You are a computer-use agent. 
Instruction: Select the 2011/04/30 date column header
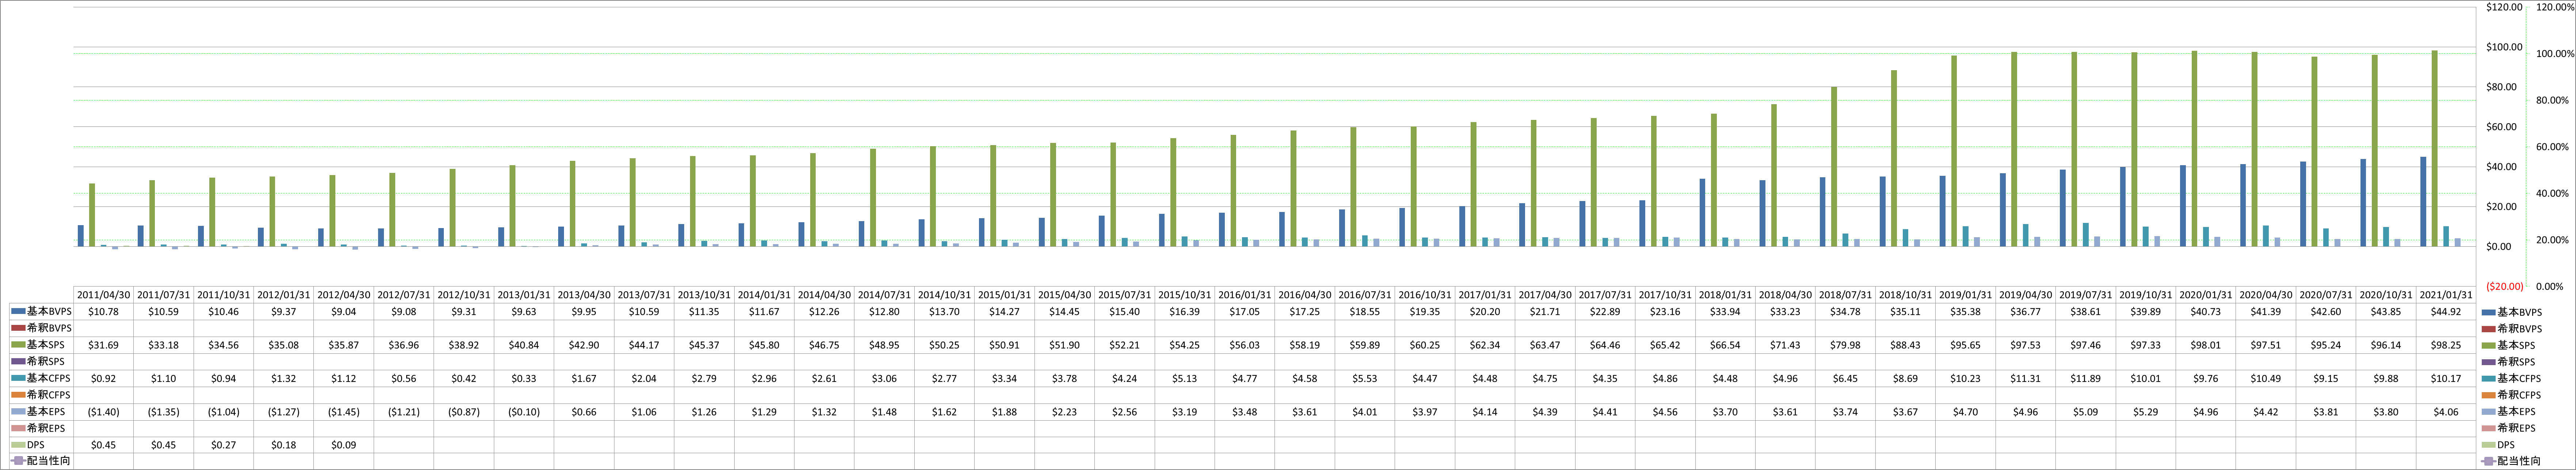coord(104,295)
